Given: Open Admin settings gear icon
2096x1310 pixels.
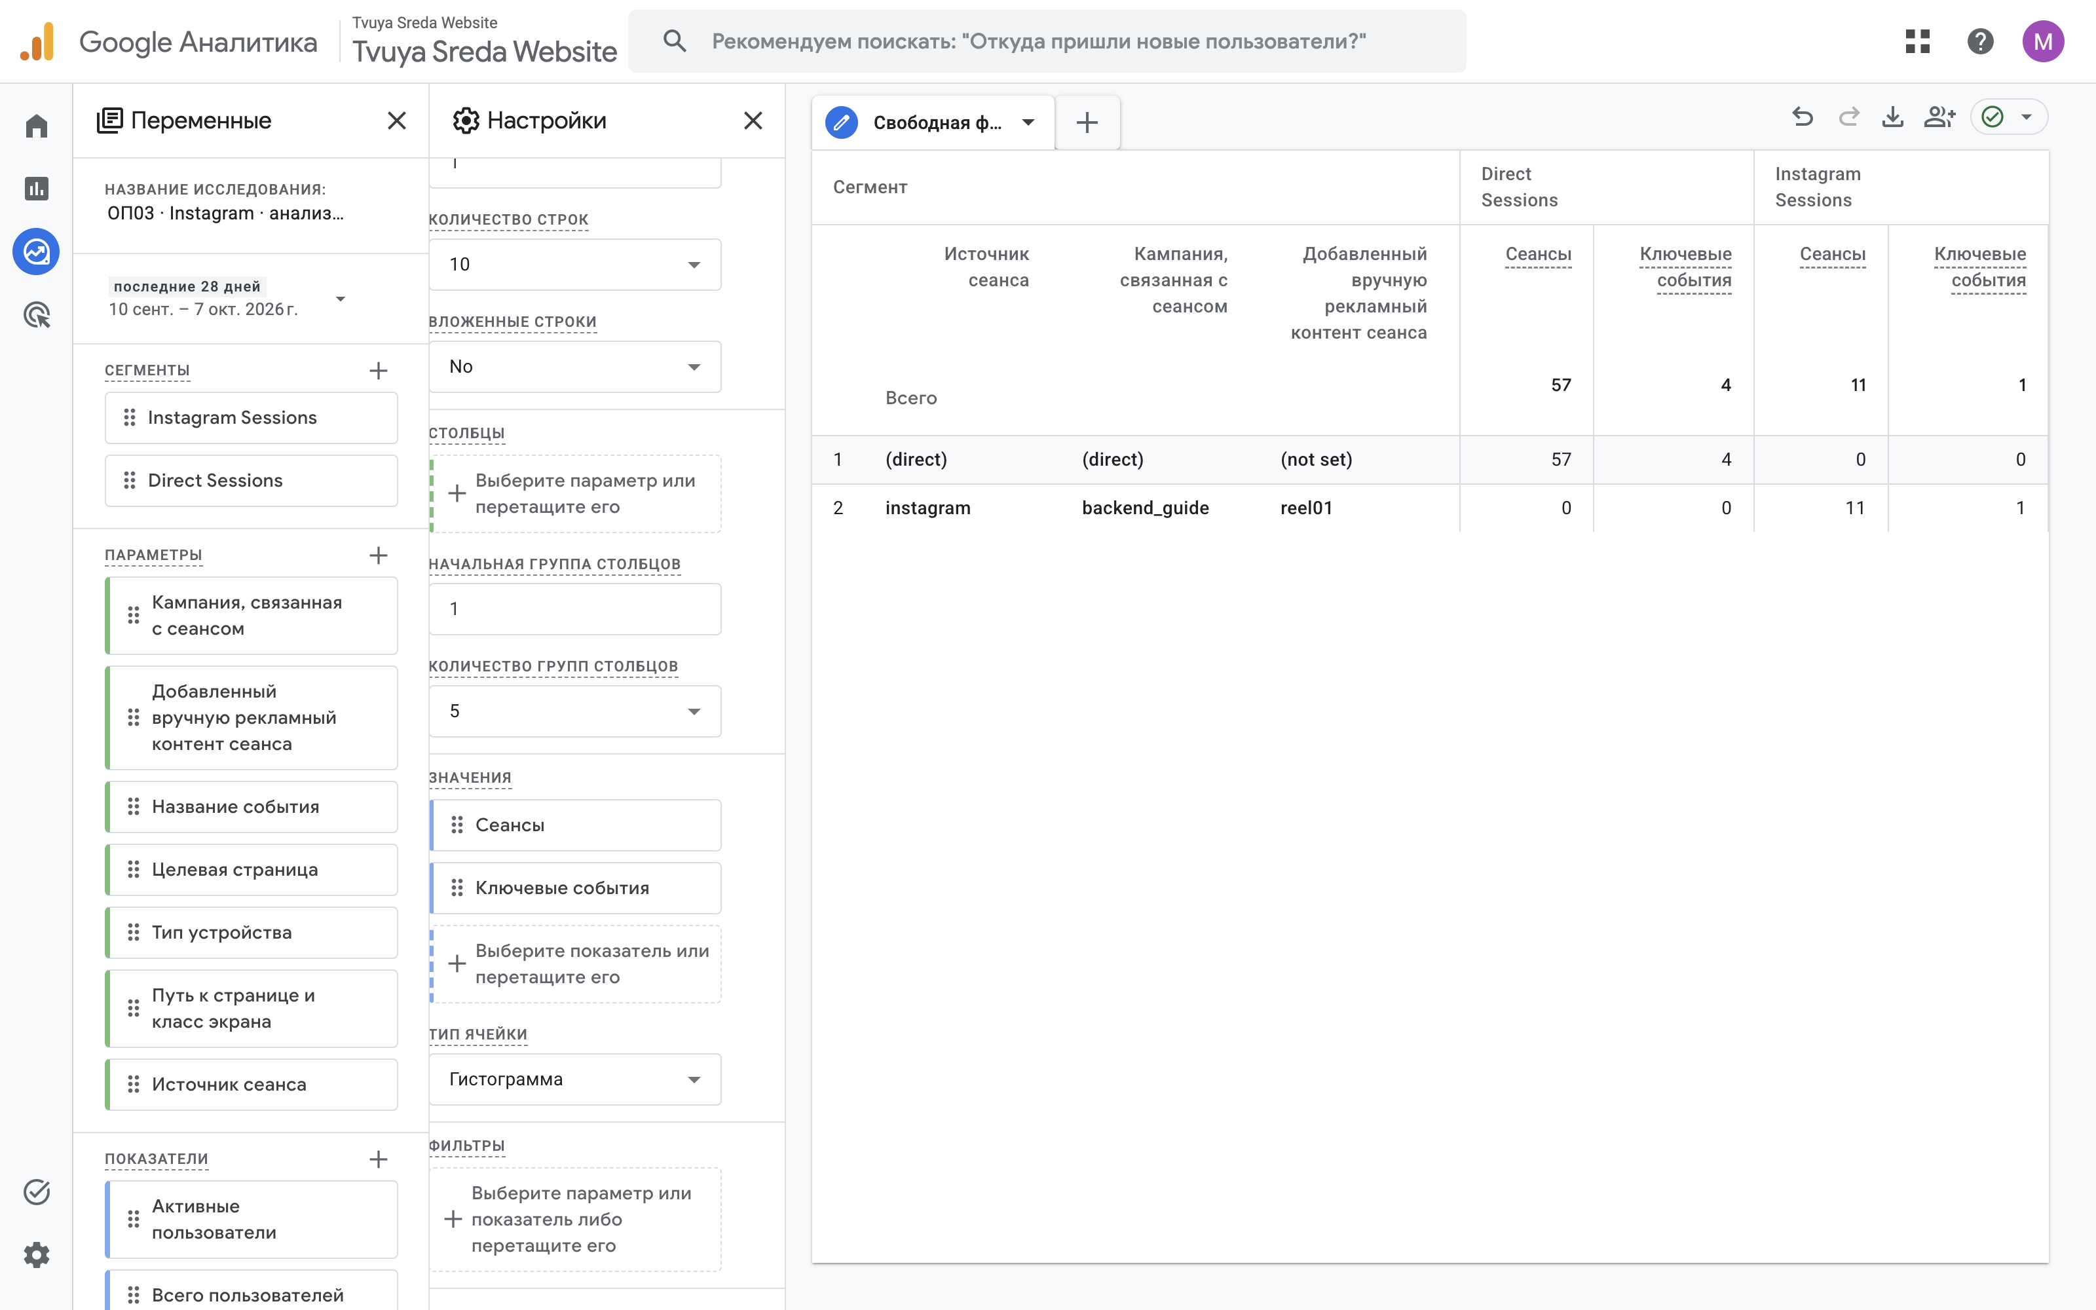Looking at the screenshot, I should tap(37, 1254).
